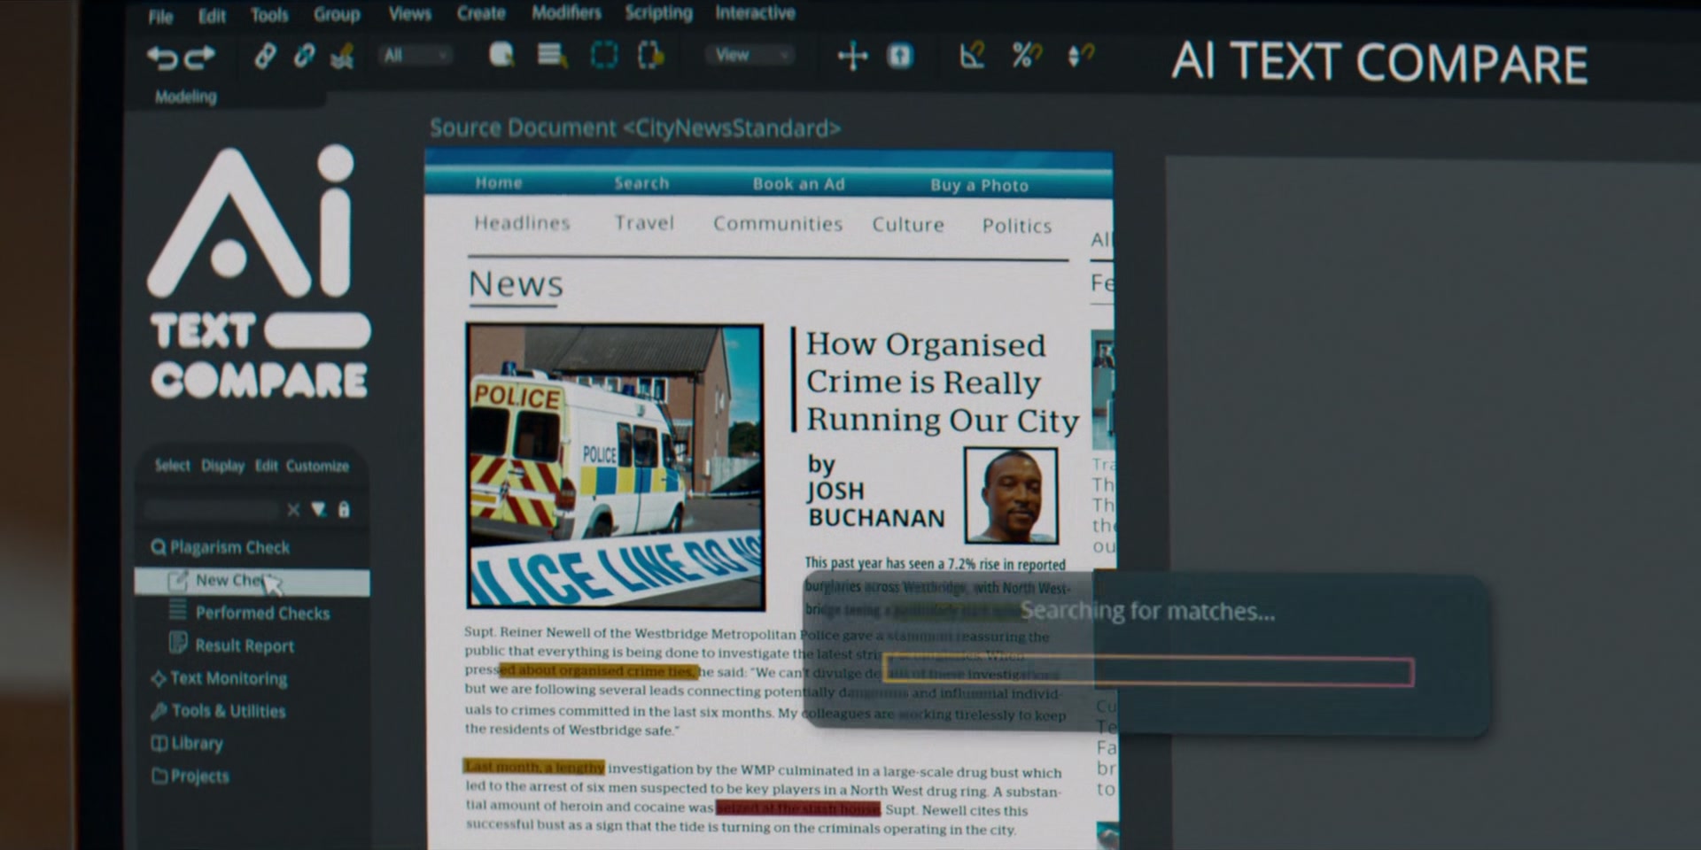Clear the sidebar search with X
The height and width of the screenshot is (850, 1701).
point(293,509)
